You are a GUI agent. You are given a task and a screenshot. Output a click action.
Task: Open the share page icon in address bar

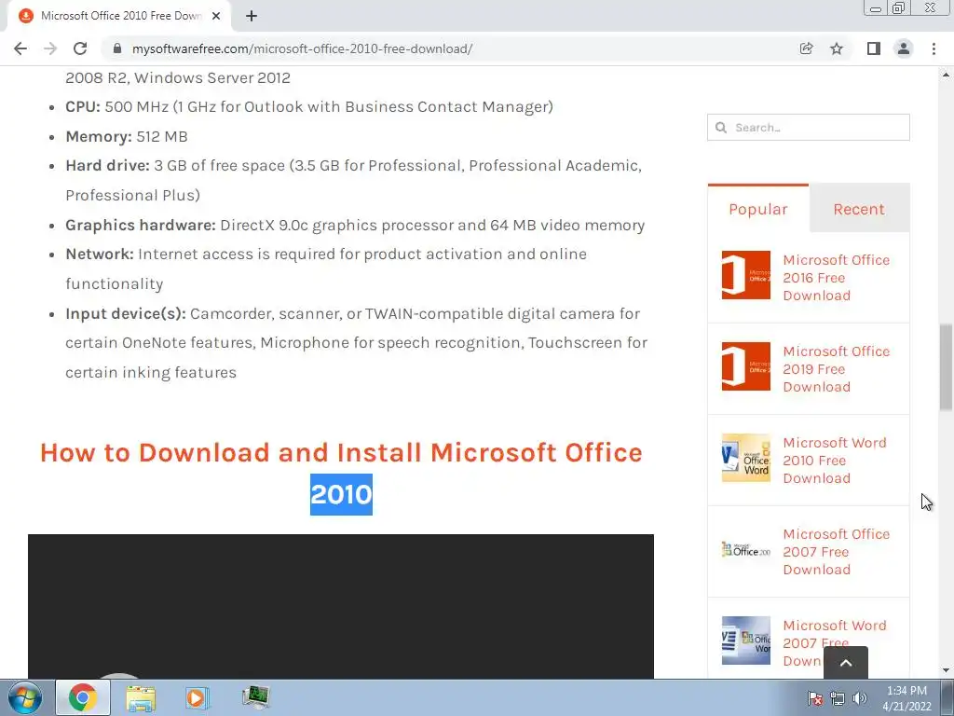pos(806,48)
